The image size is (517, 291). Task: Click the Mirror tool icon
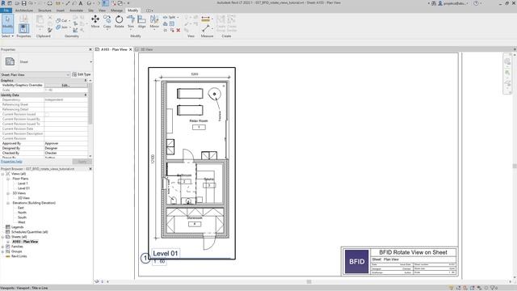pyautogui.click(x=154, y=19)
